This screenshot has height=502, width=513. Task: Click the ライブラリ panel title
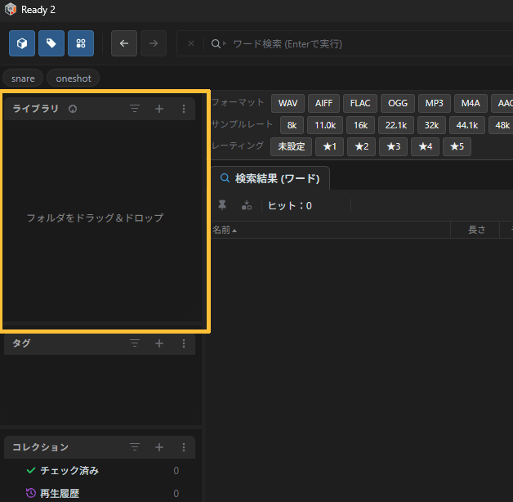(x=35, y=109)
